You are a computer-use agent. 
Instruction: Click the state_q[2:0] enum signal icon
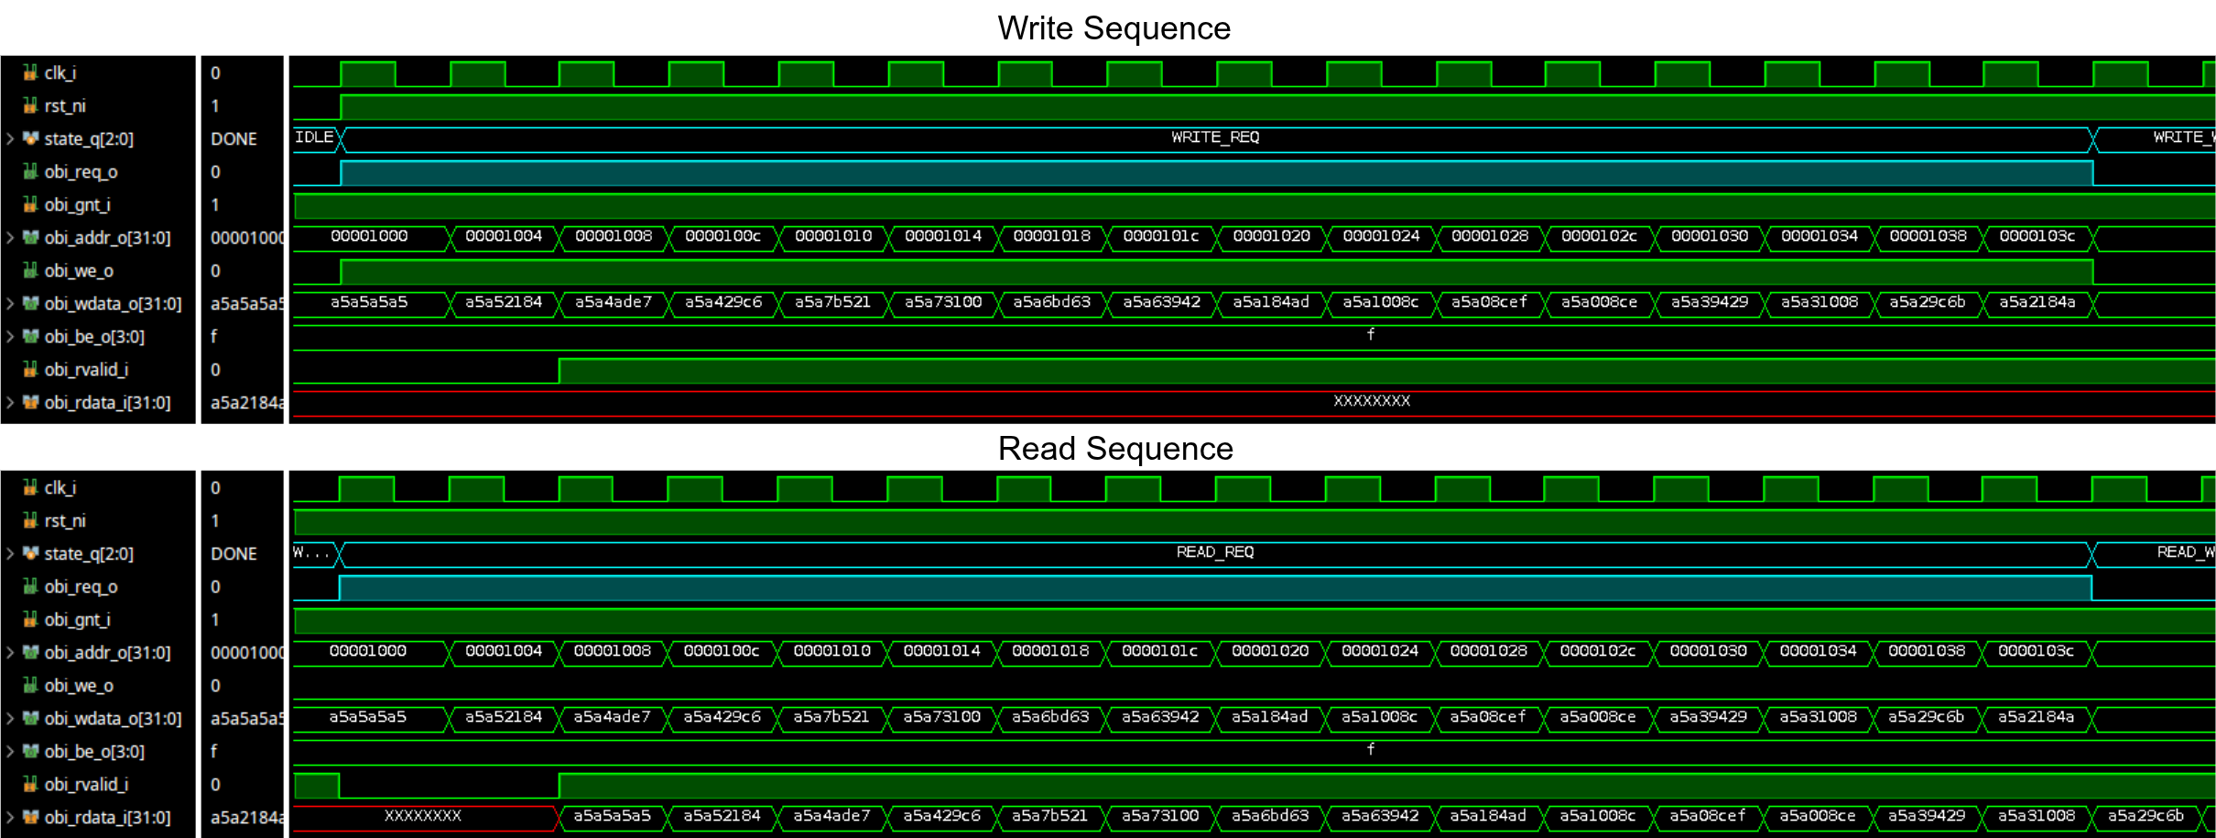(30, 138)
